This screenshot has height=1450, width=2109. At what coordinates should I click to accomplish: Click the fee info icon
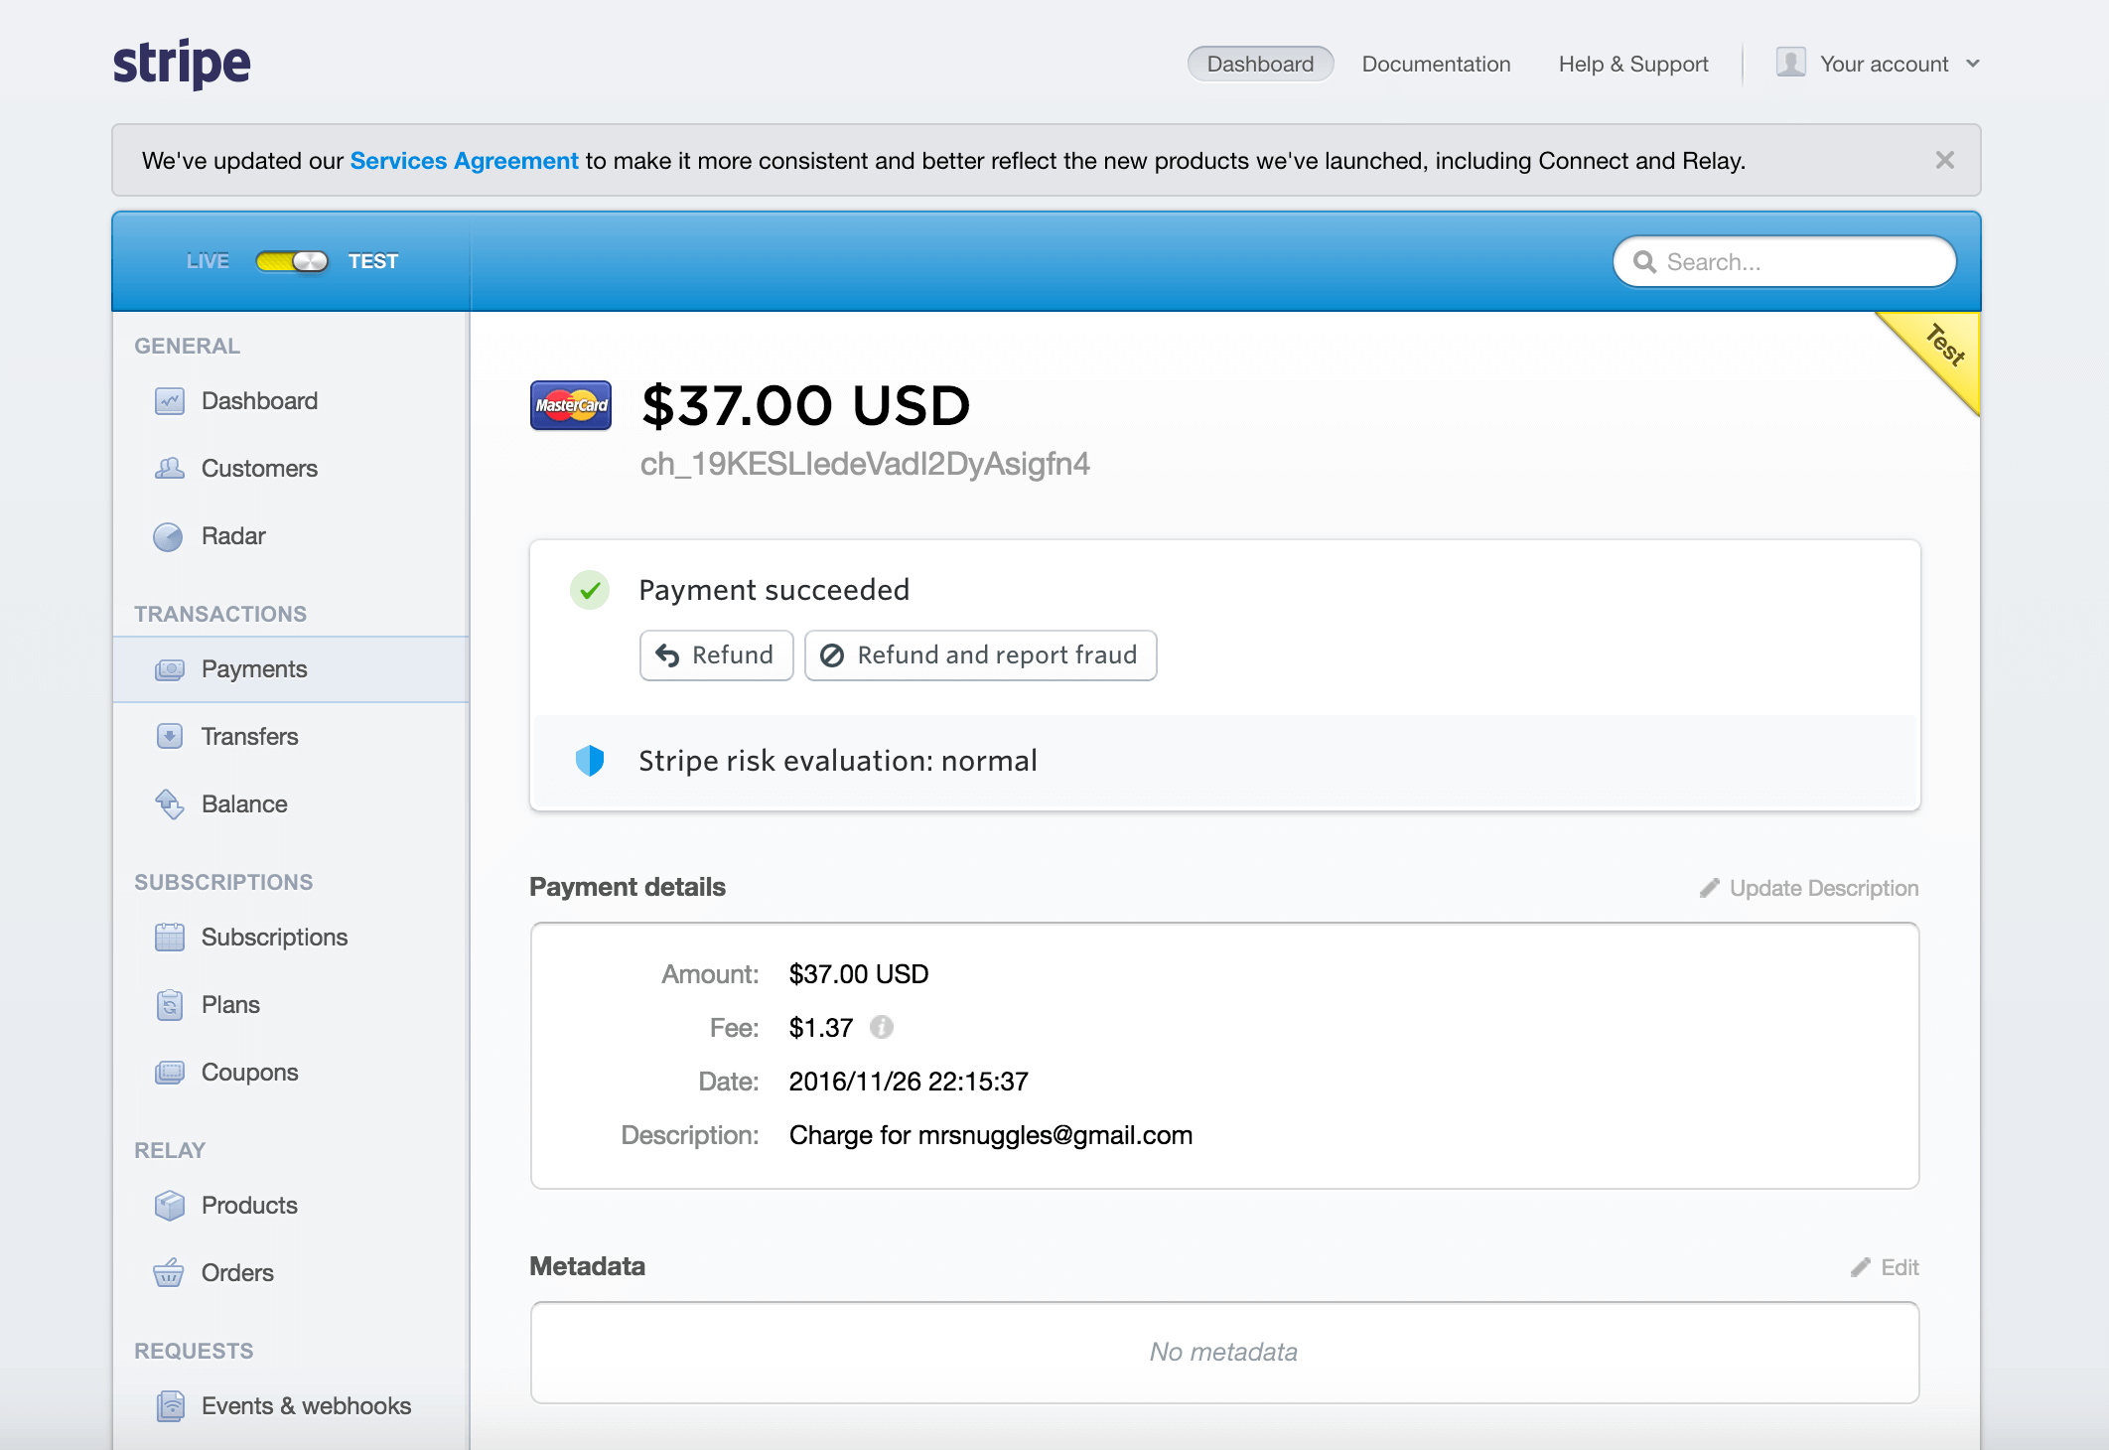click(x=882, y=1027)
